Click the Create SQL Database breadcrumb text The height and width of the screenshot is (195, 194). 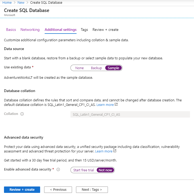coord(46,2)
